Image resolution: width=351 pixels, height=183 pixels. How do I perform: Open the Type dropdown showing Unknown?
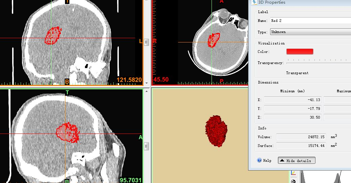[310, 32]
